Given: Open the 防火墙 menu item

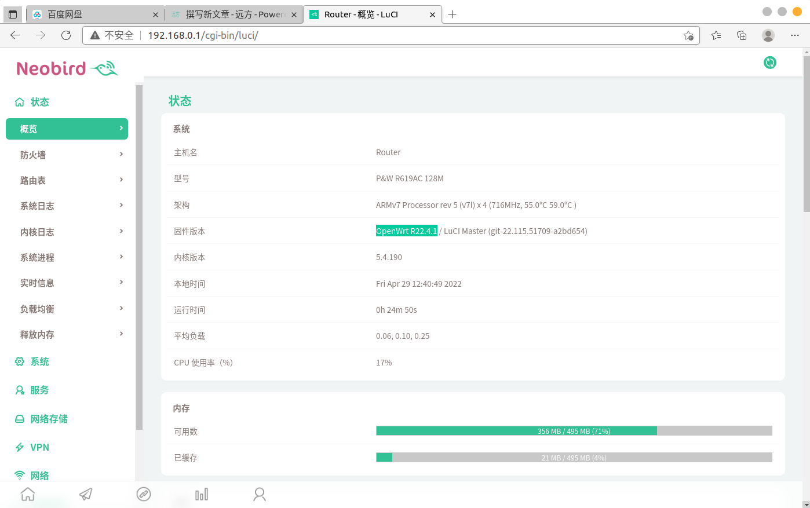Looking at the screenshot, I should coord(67,155).
